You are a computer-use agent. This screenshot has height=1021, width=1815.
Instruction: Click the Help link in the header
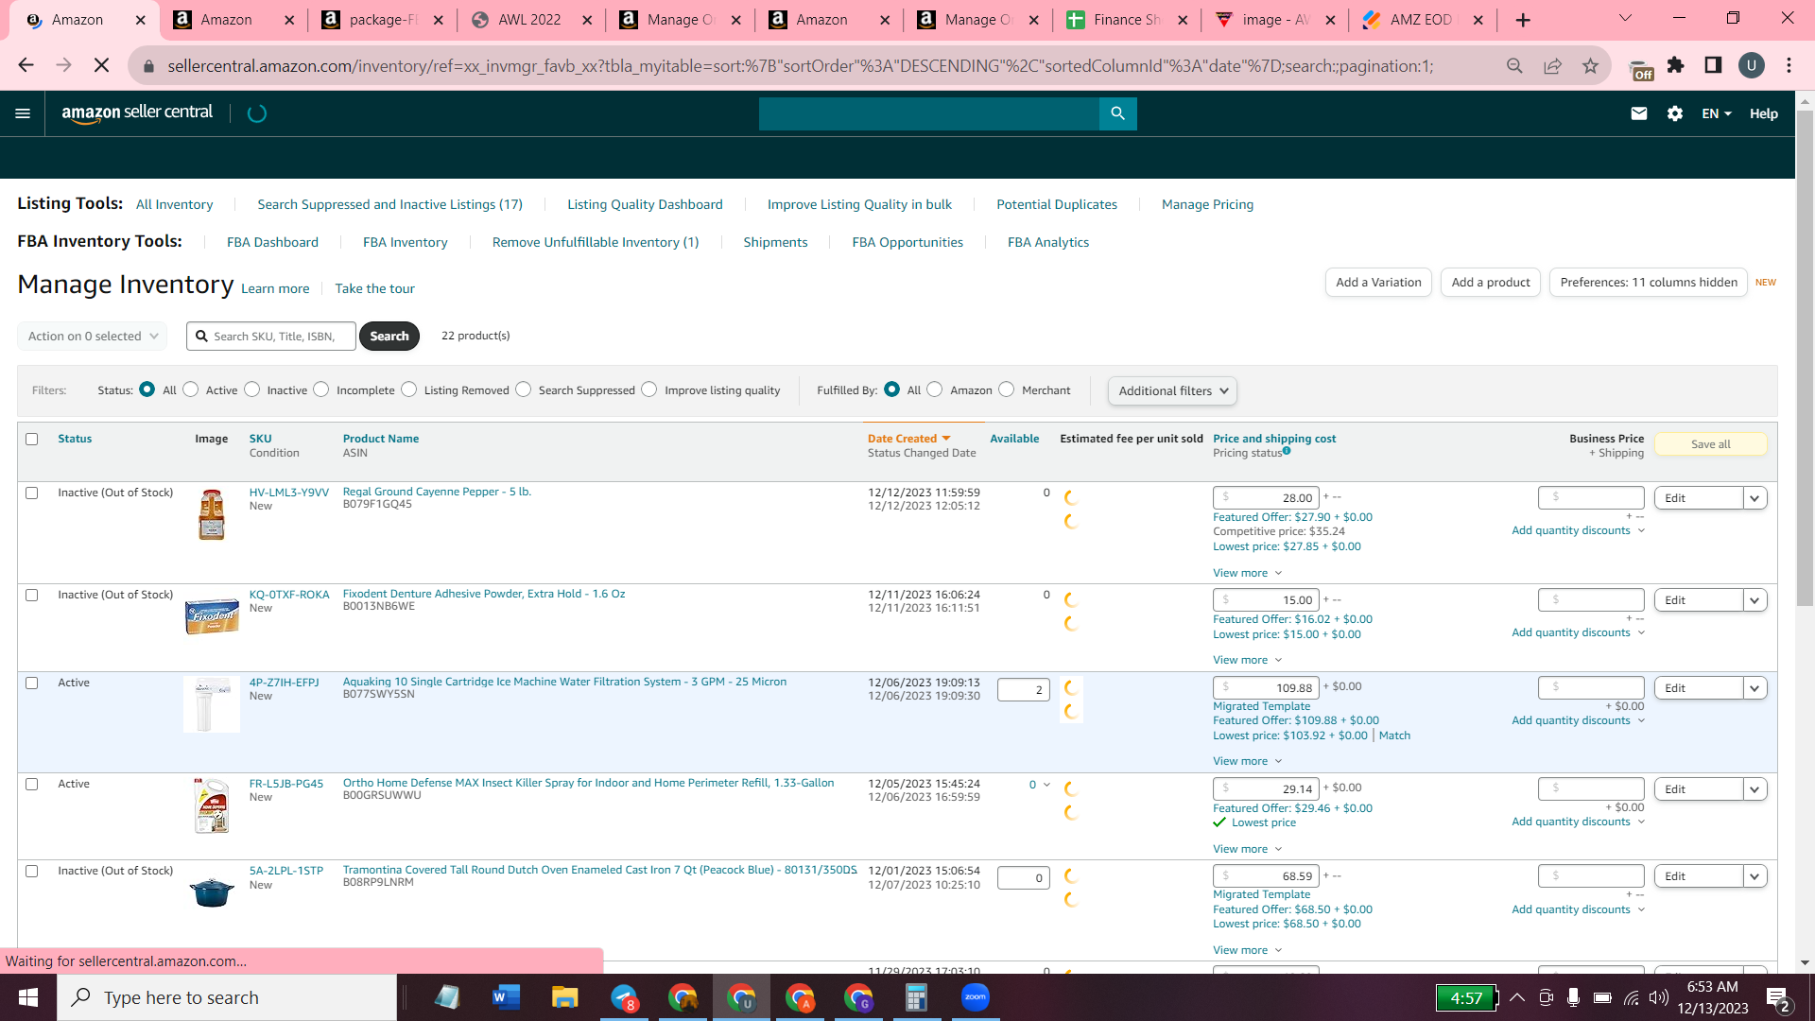pos(1763,113)
